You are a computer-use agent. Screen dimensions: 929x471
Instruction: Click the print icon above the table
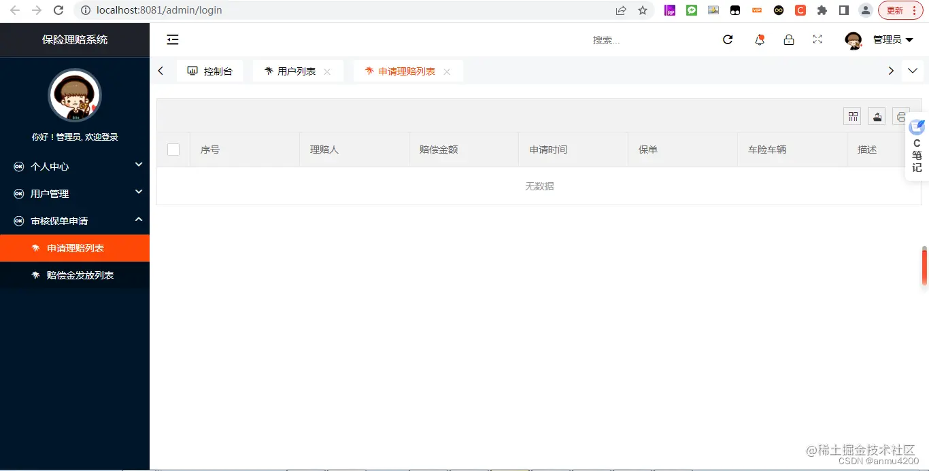900,116
